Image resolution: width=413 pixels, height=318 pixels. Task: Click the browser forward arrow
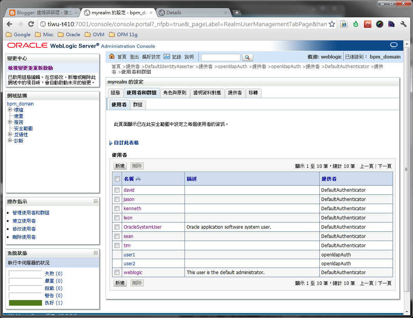click(x=20, y=24)
